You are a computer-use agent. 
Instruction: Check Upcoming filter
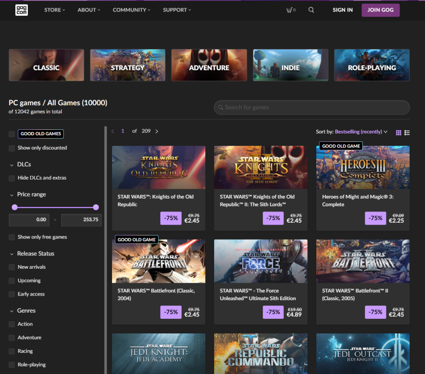(x=12, y=281)
